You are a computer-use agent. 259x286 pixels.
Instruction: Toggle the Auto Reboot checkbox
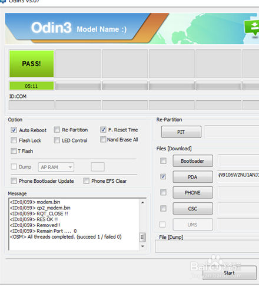tap(14, 130)
